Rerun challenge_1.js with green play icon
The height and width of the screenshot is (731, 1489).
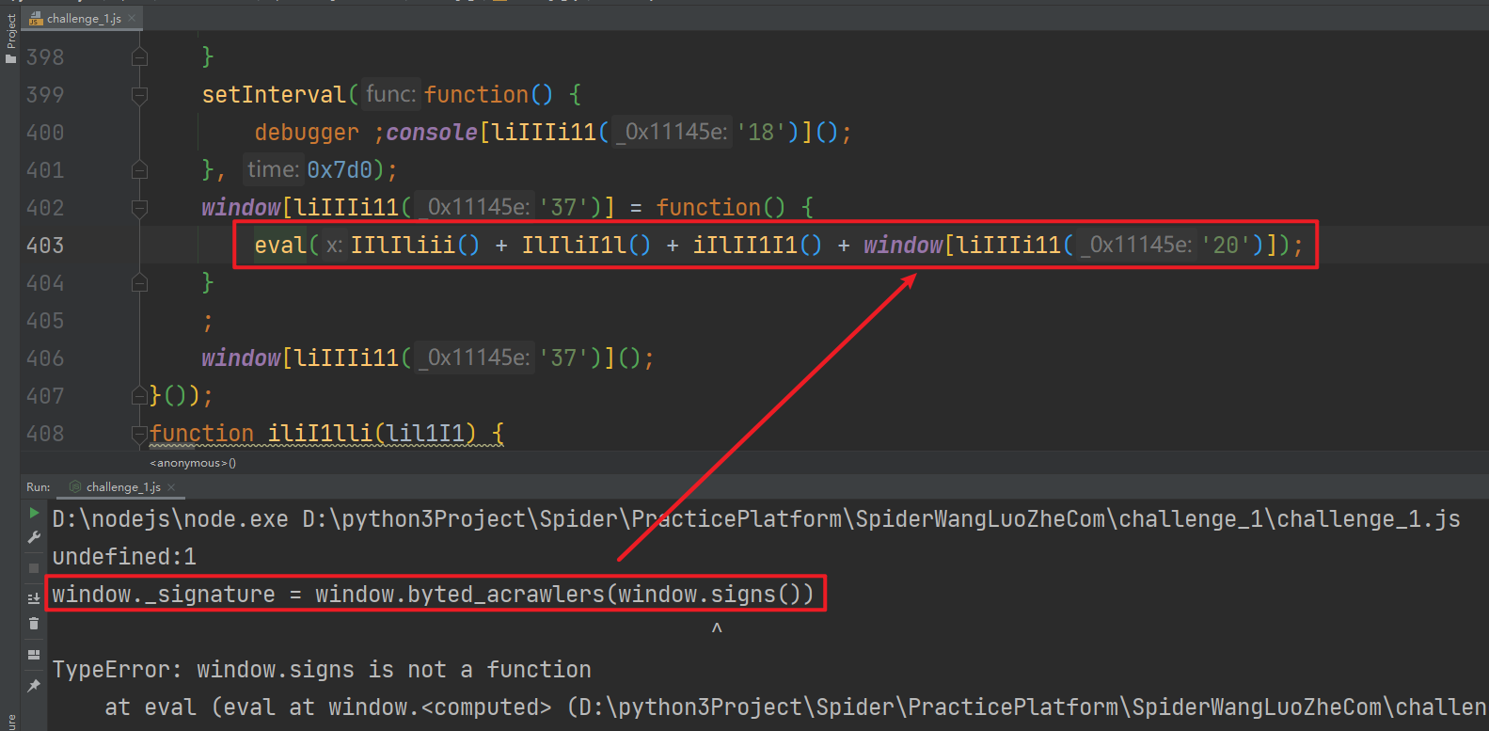(34, 513)
